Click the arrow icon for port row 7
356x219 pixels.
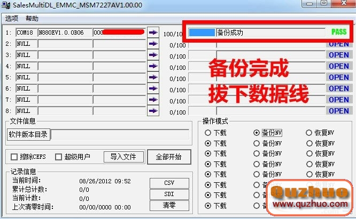point(153,100)
